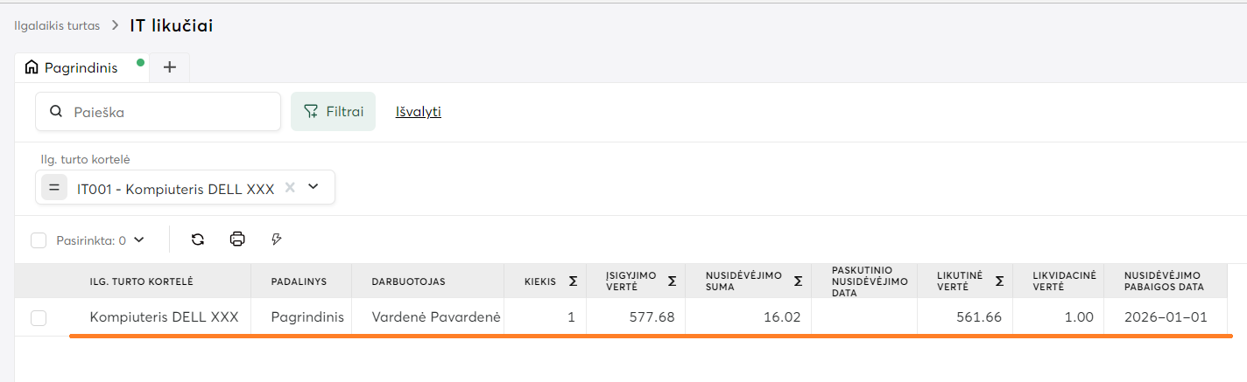Click into the Paieška search field
1247x382 pixels.
[x=166, y=112]
